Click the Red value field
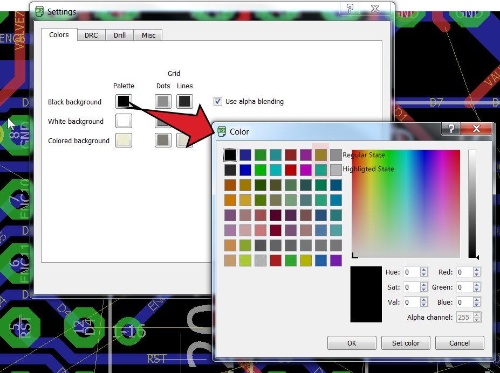 (x=464, y=272)
